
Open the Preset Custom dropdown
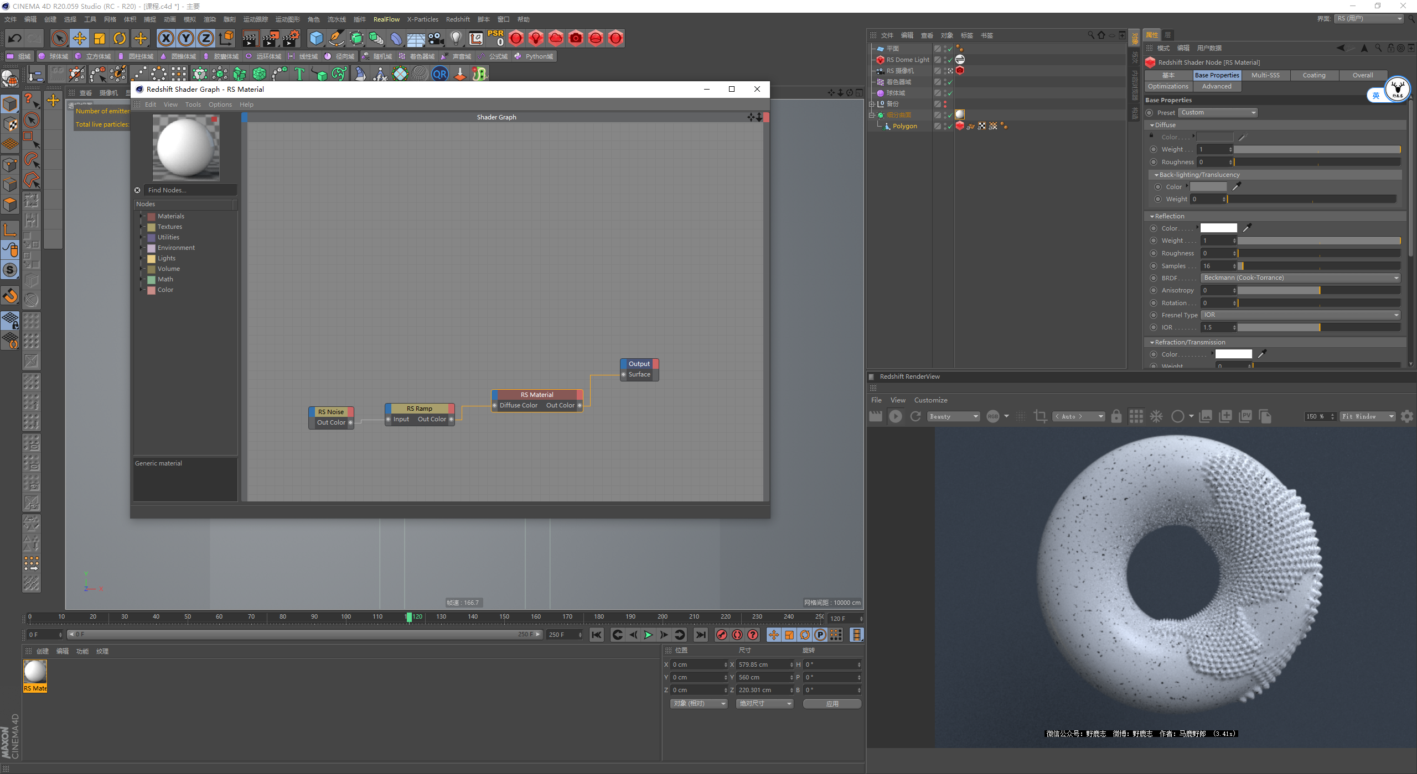[x=1217, y=113]
